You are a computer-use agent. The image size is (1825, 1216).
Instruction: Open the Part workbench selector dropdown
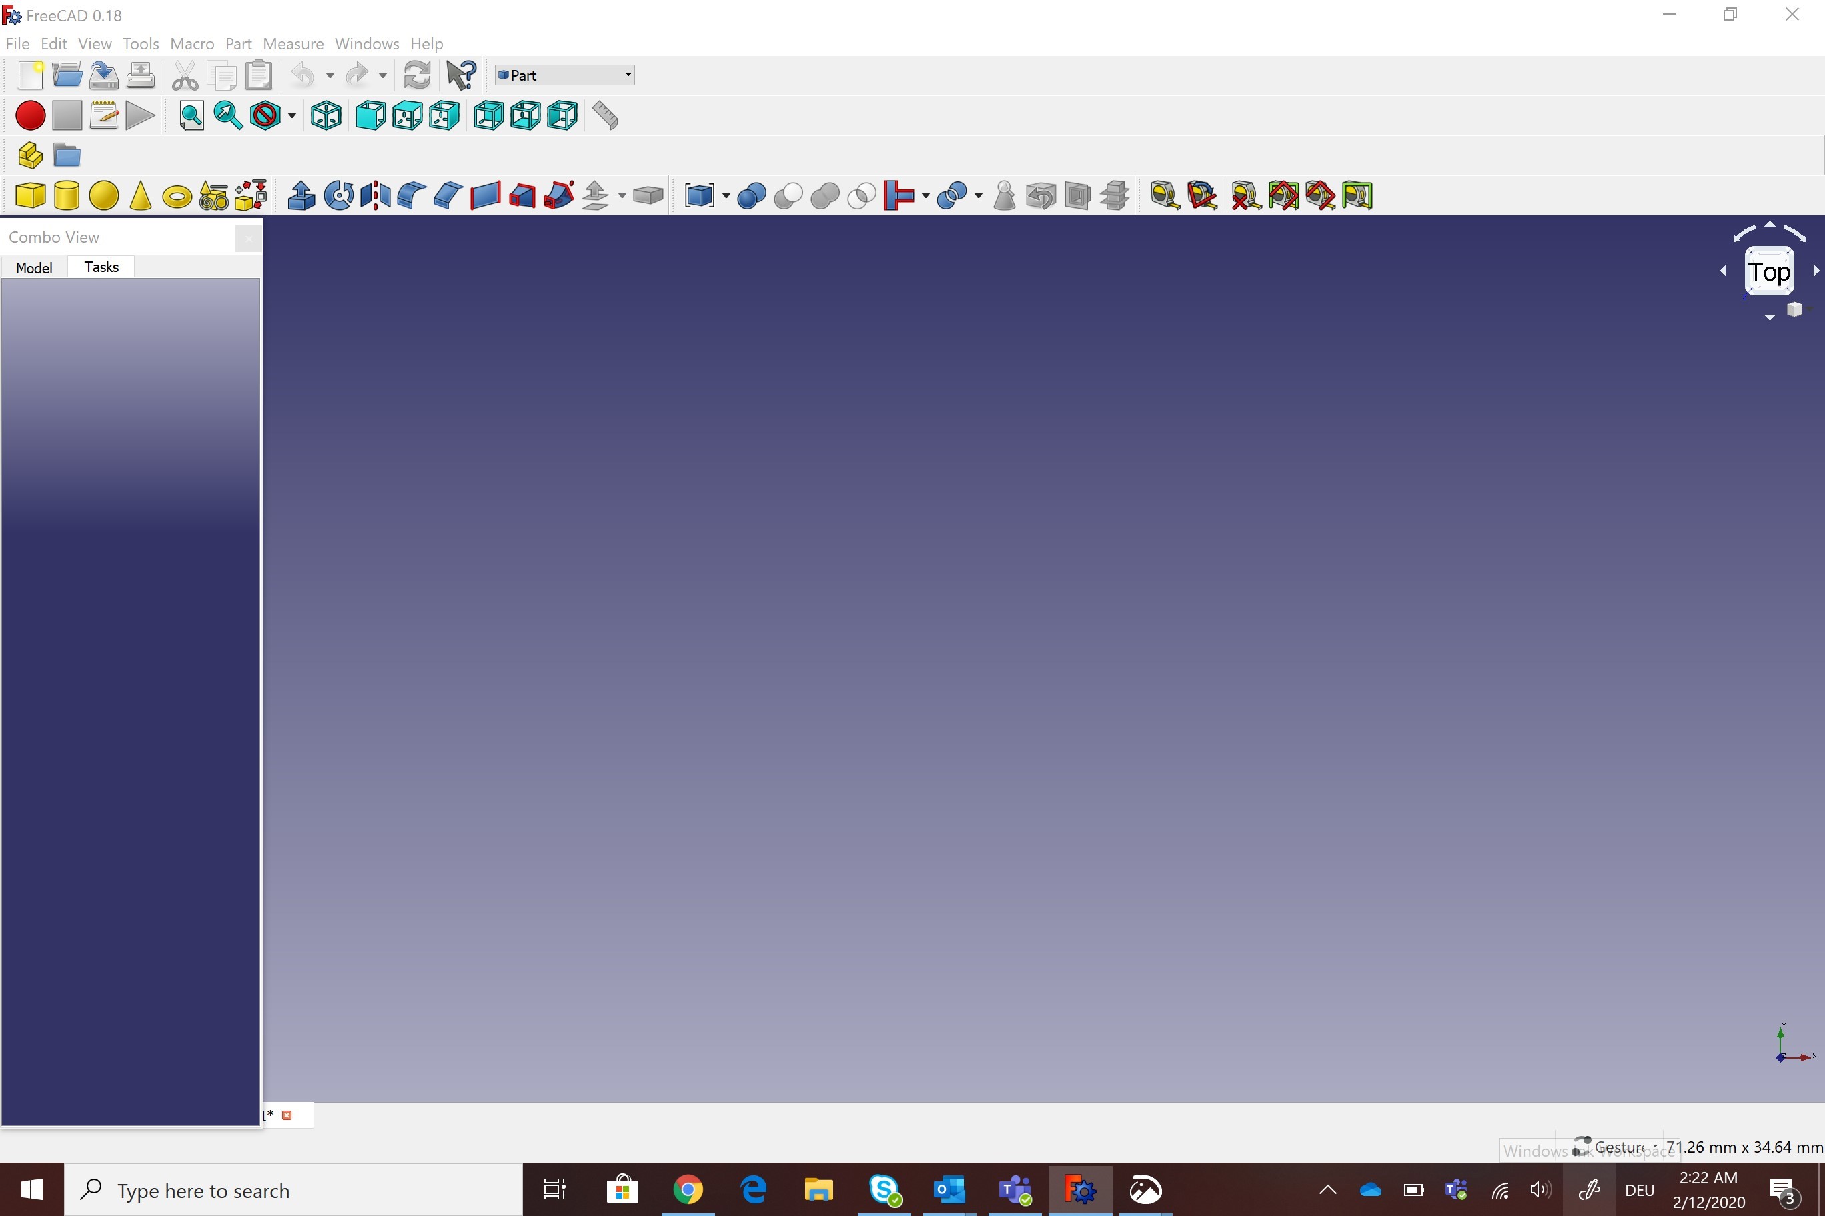564,75
